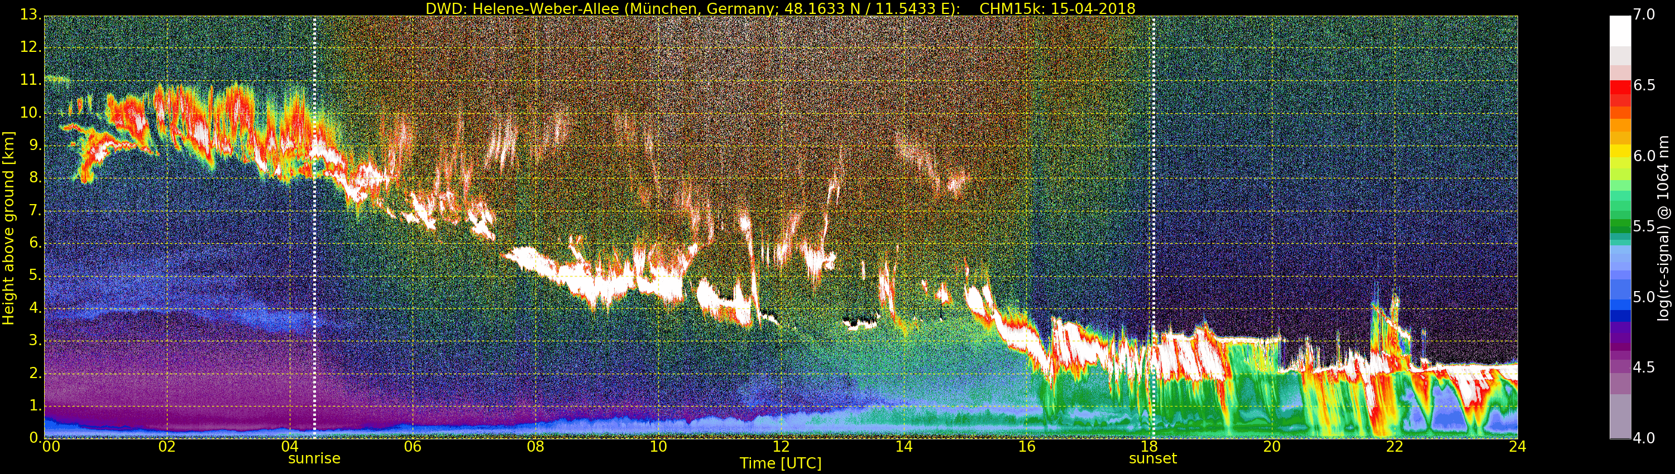The image size is (1675, 474).
Task: Click the '06' time axis tick label
Action: 412,447
